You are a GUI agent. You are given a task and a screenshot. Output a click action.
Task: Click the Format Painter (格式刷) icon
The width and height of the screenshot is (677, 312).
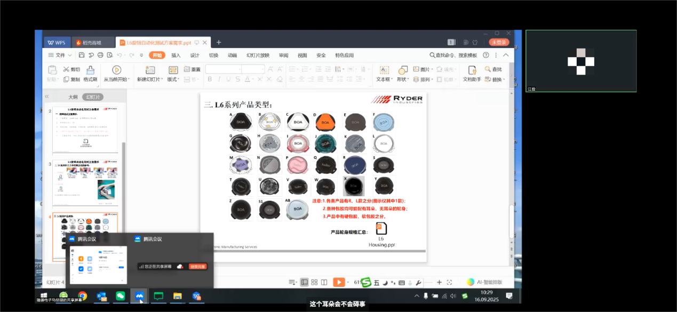[x=90, y=70]
